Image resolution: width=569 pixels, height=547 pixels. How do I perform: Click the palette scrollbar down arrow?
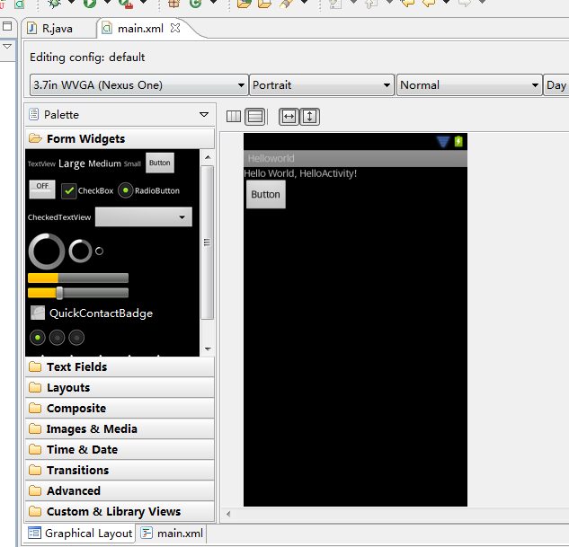click(x=208, y=349)
